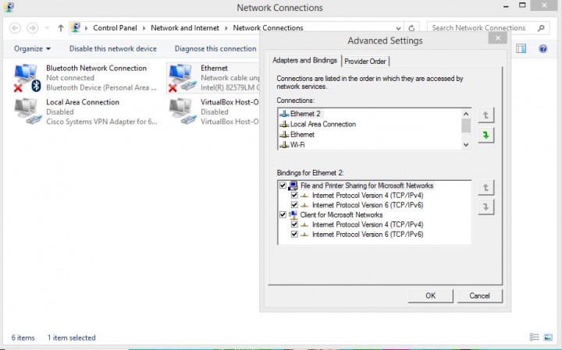Move selected connection up with arrow button
The height and width of the screenshot is (350, 562).
coord(486,115)
